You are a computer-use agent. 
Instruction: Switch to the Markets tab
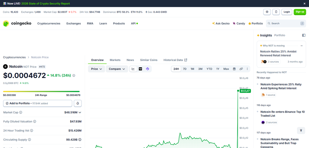[x=115, y=60]
